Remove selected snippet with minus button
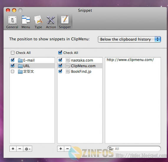The width and height of the screenshot is (168, 162). tap(67, 149)
